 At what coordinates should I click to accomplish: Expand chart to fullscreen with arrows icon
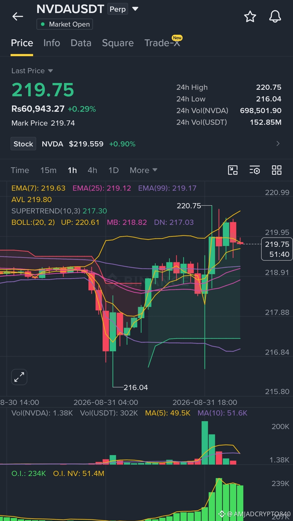19,377
